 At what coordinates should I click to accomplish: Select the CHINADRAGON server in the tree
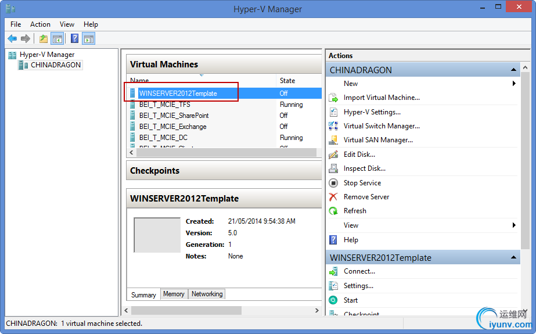point(55,65)
